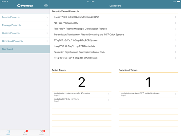Go to Home tab with house icon
The image size is (181, 136).
[8, 132]
